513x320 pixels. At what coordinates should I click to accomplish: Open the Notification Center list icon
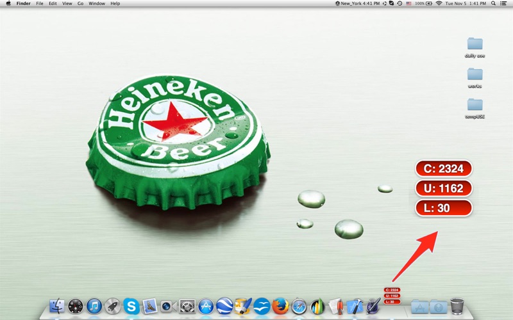(x=505, y=3)
